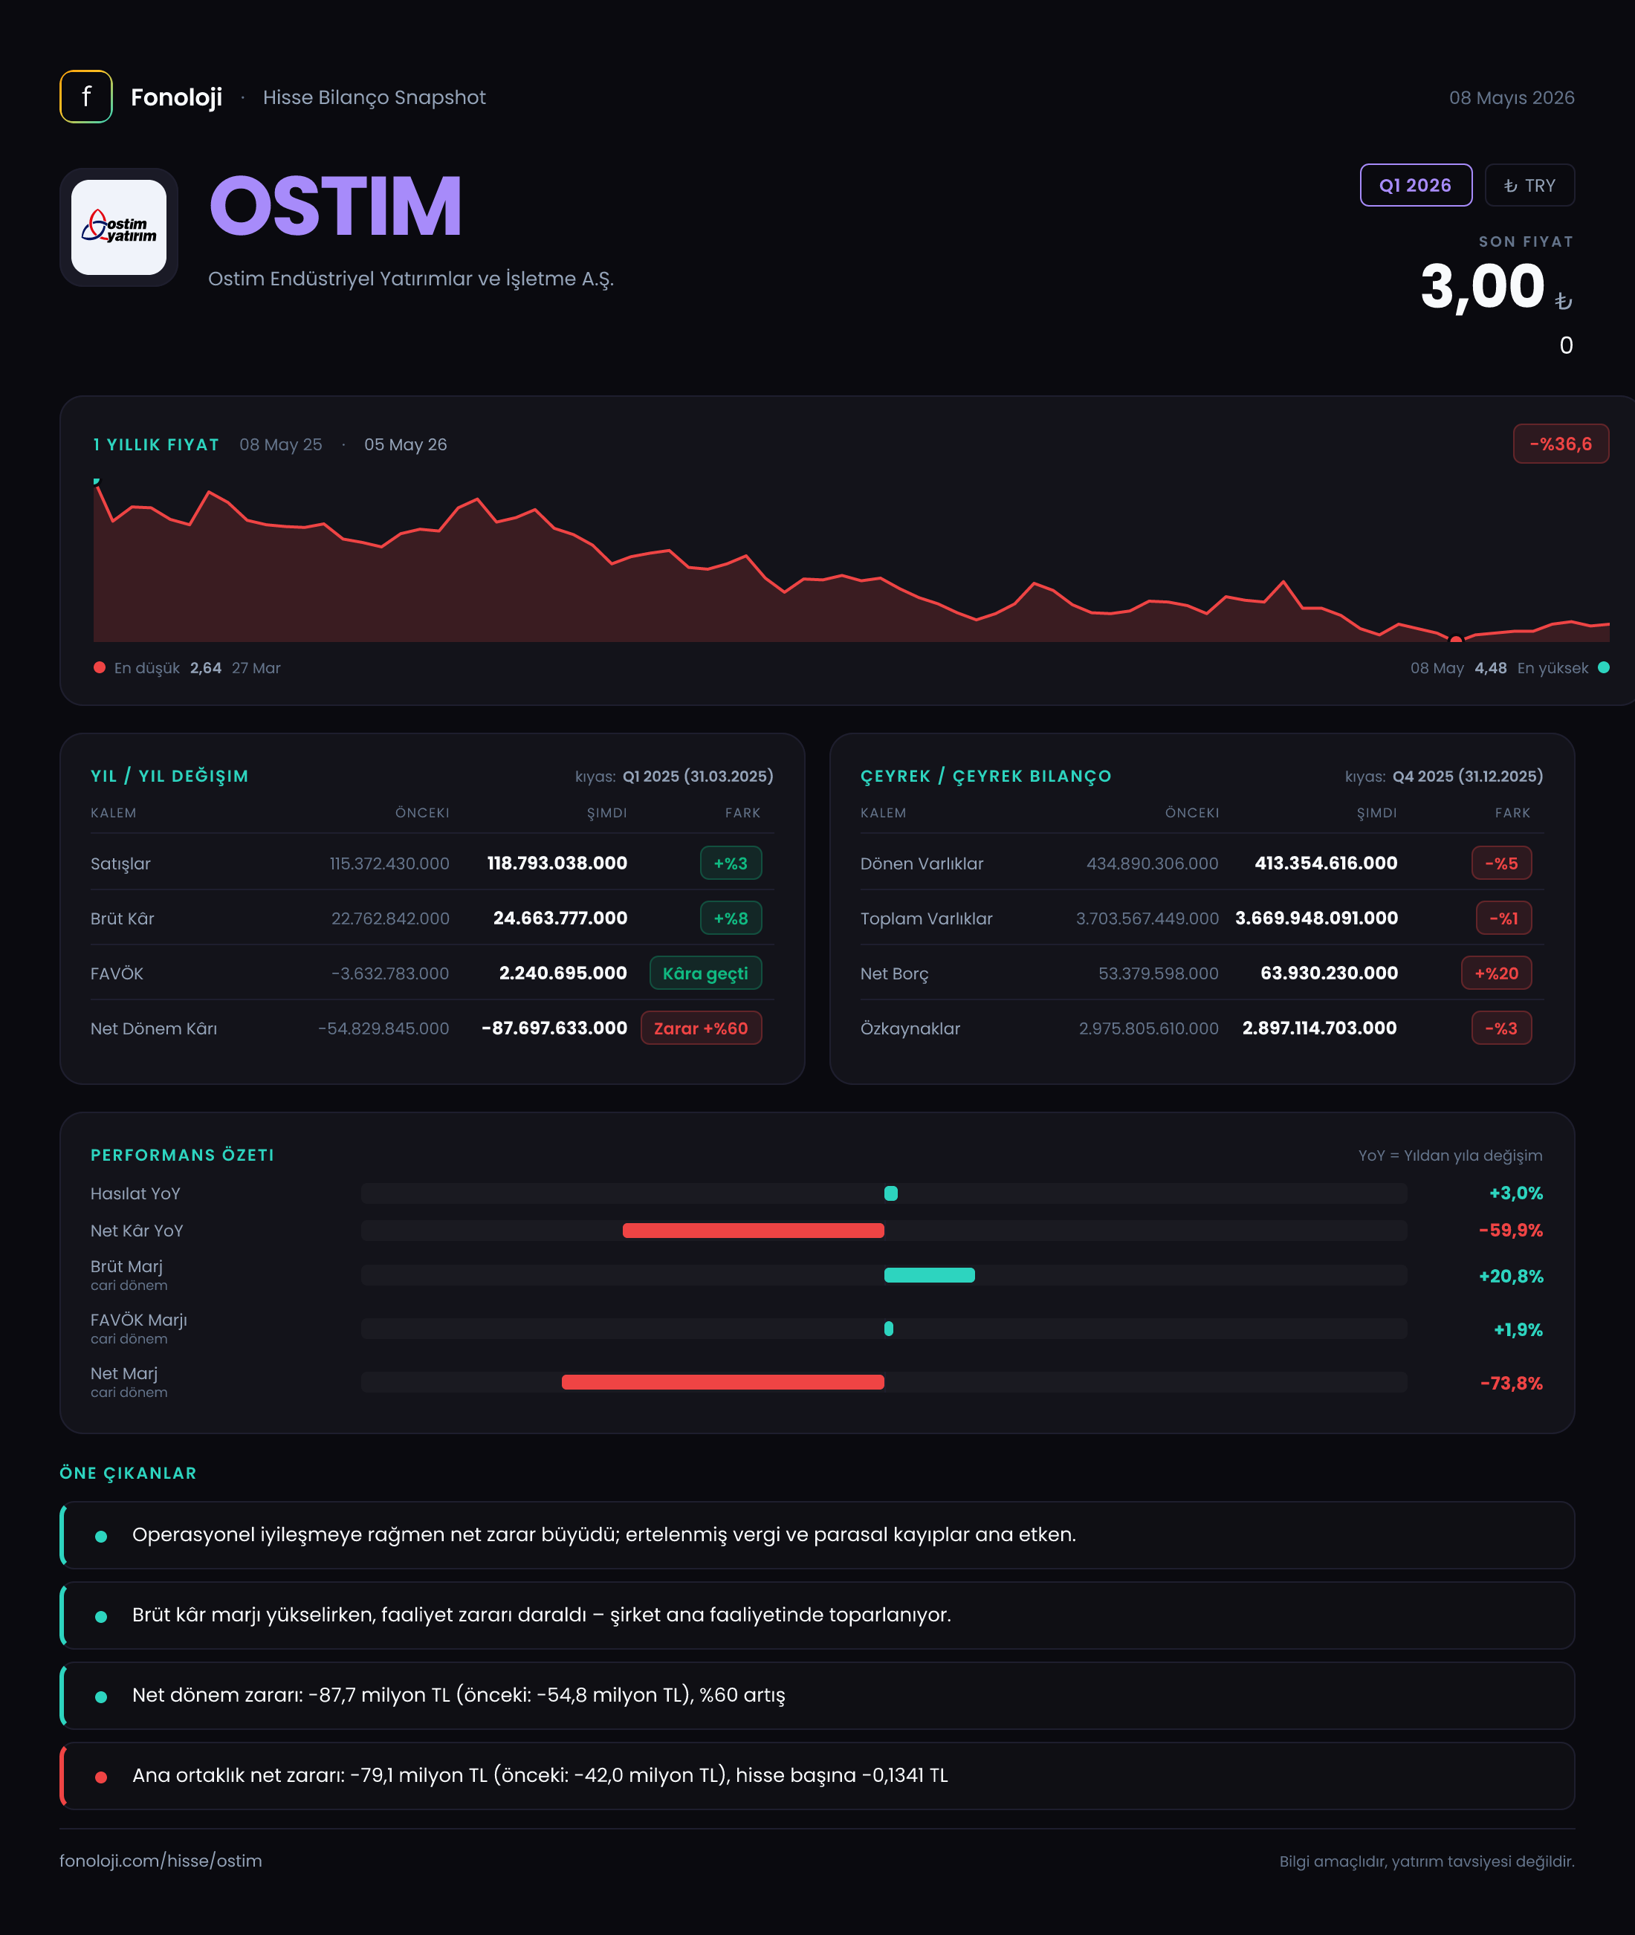Viewport: 1635px width, 1935px height.
Task: Click the highlight about 'Brüt kâr marjı yükselirken'
Action: 817,1615
